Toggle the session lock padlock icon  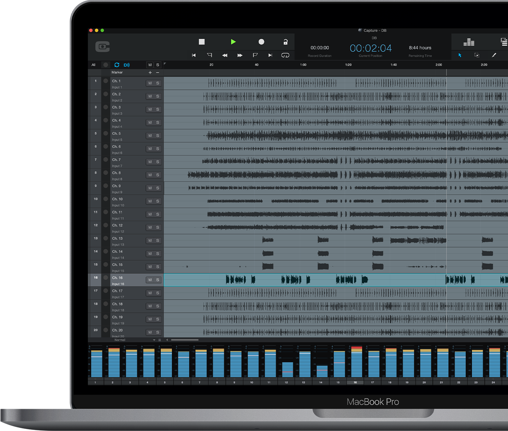(x=286, y=42)
